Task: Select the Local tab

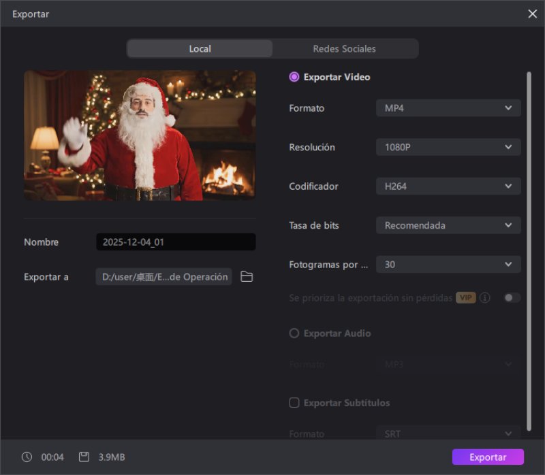Action: tap(200, 48)
